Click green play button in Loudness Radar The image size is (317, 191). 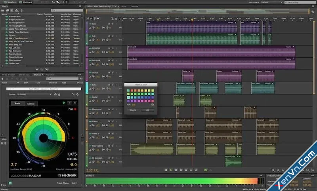[x=64, y=103]
